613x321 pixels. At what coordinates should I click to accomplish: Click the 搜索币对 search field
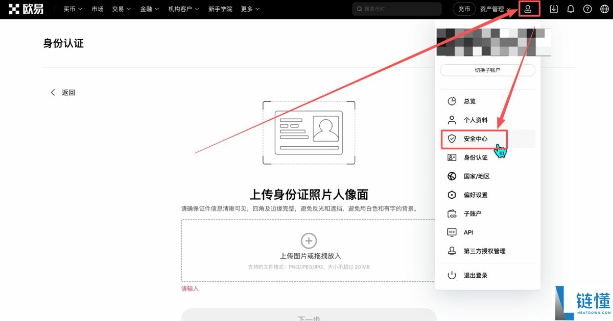396,9
